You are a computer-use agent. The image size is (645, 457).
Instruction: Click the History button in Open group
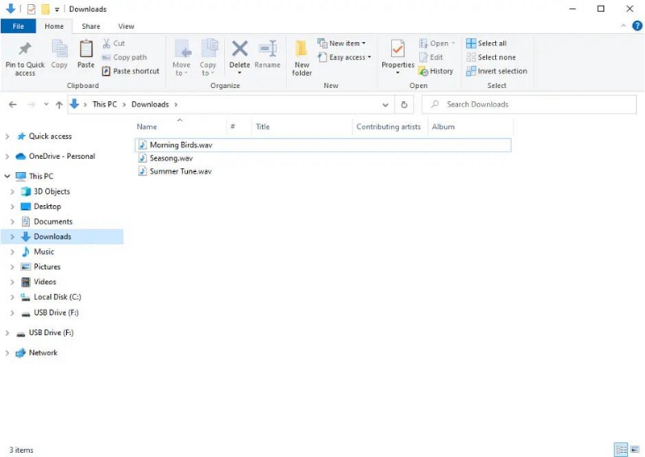[x=436, y=71]
